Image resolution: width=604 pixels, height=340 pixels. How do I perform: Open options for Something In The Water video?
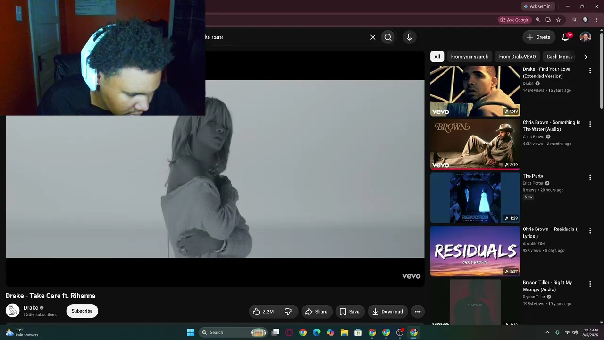click(x=590, y=124)
